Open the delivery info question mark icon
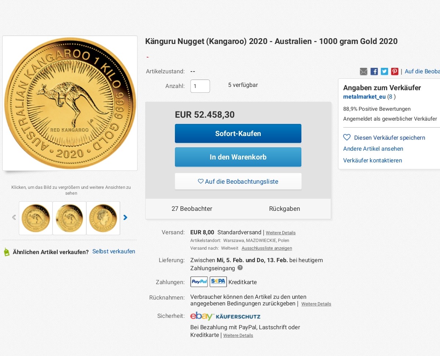 240,268
